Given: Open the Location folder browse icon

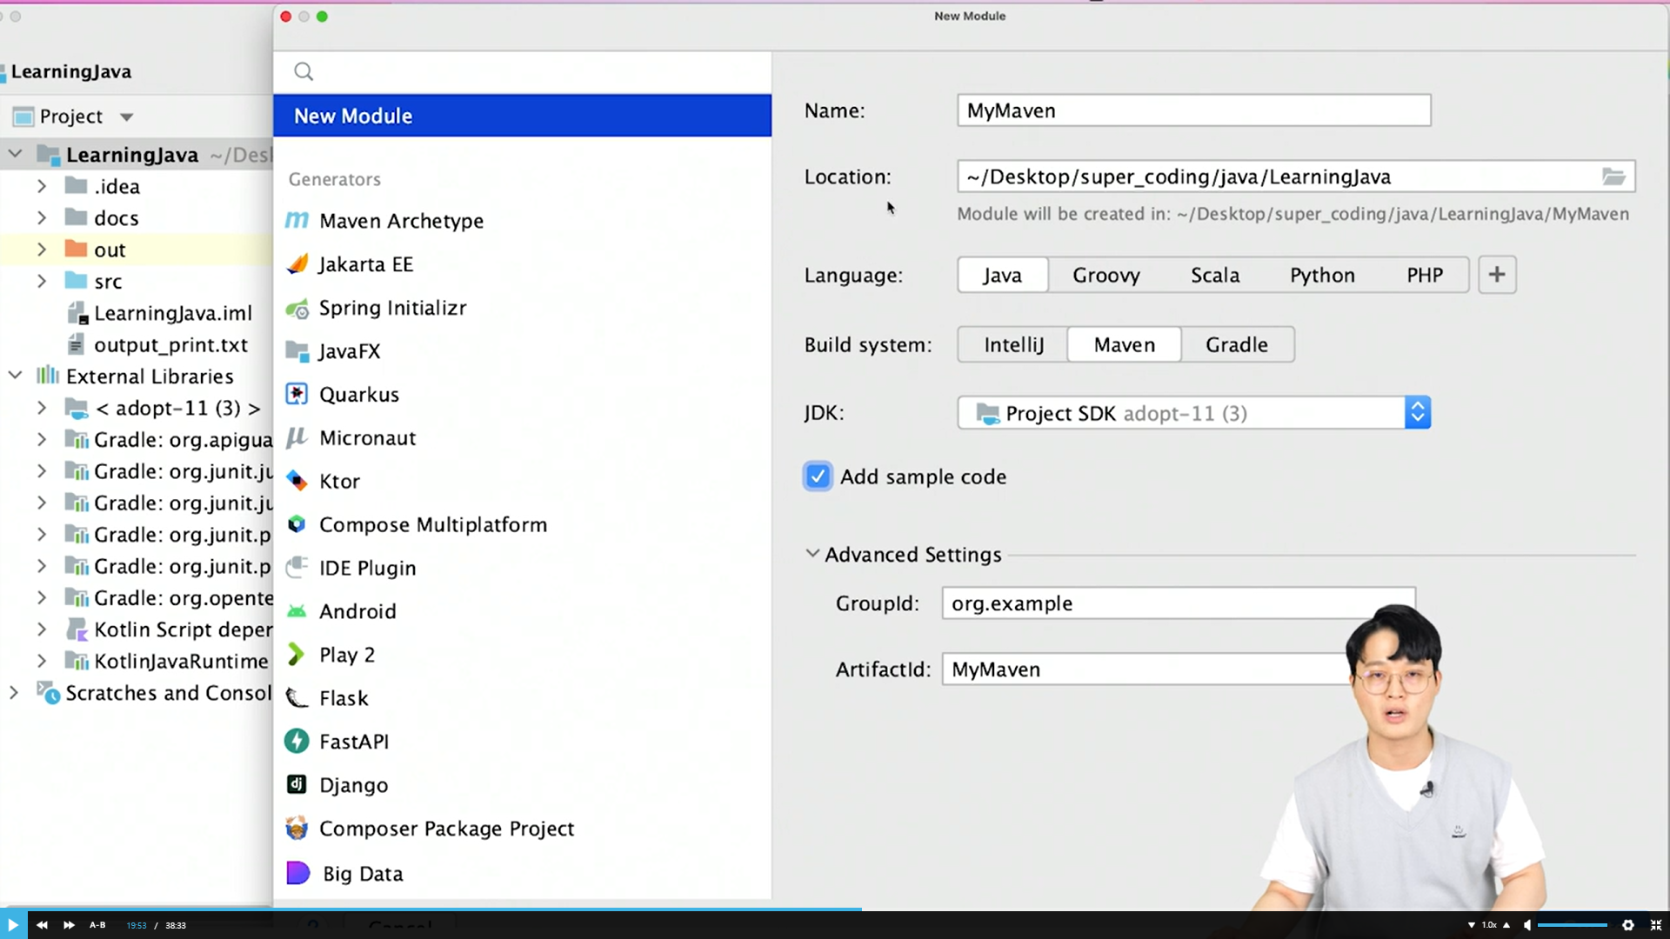Looking at the screenshot, I should point(1613,176).
